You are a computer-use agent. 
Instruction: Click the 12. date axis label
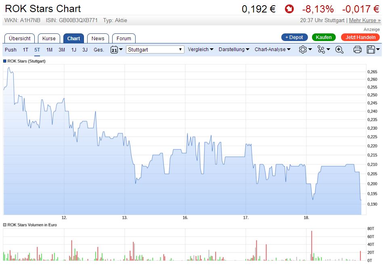(64, 218)
